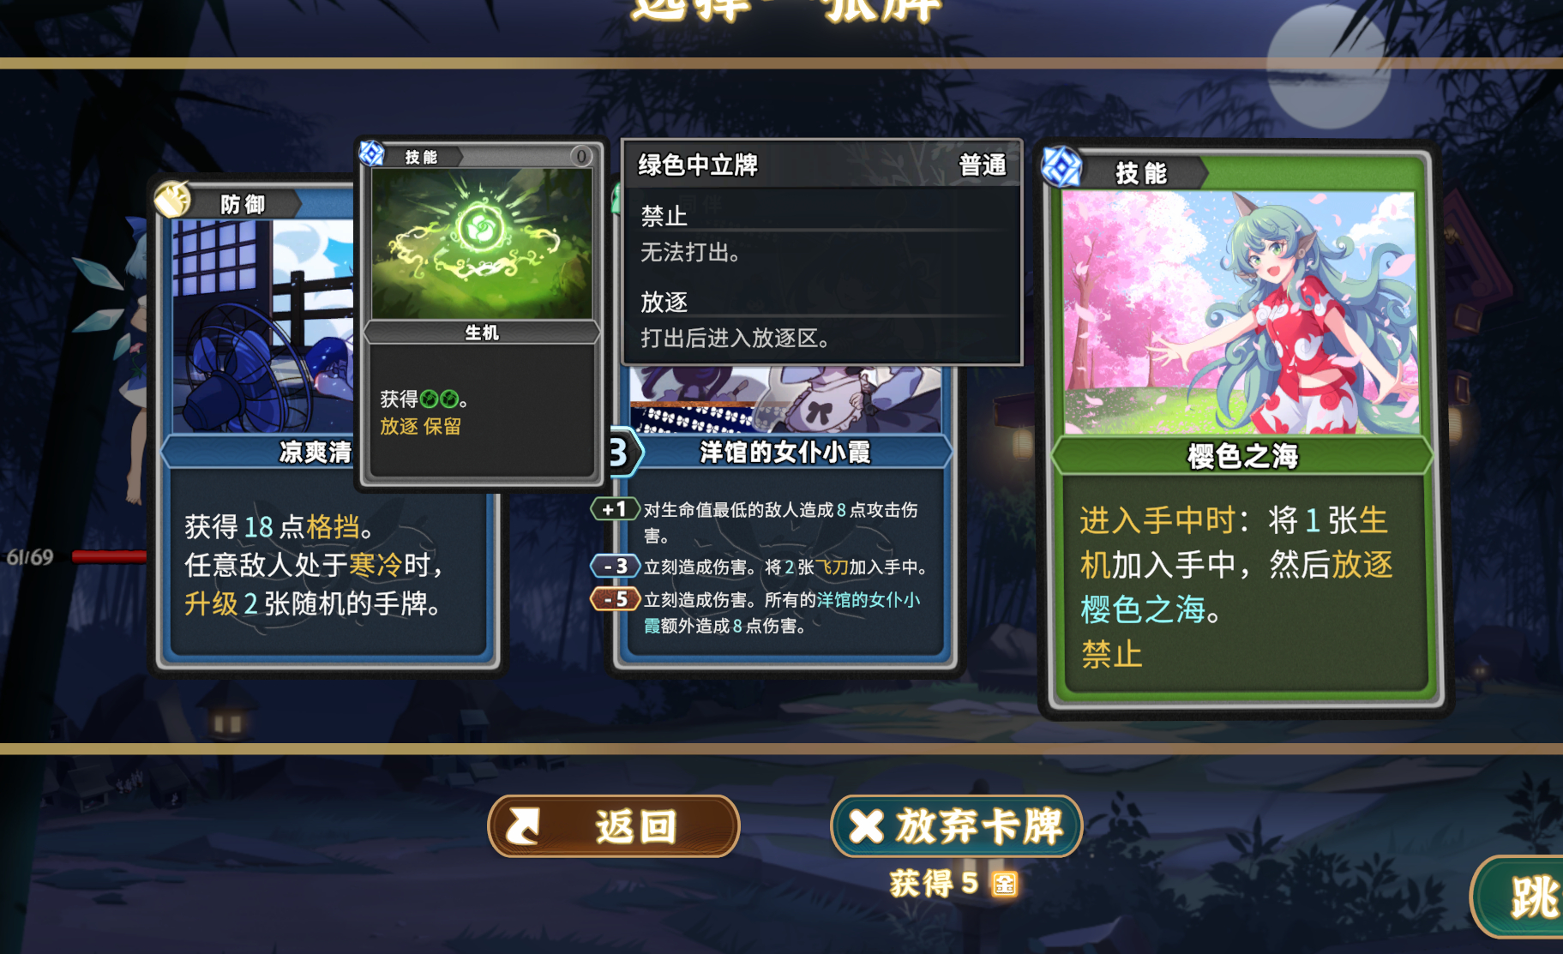Click the 生机 card name label
Screen dimensions: 1563x954
coord(482,333)
